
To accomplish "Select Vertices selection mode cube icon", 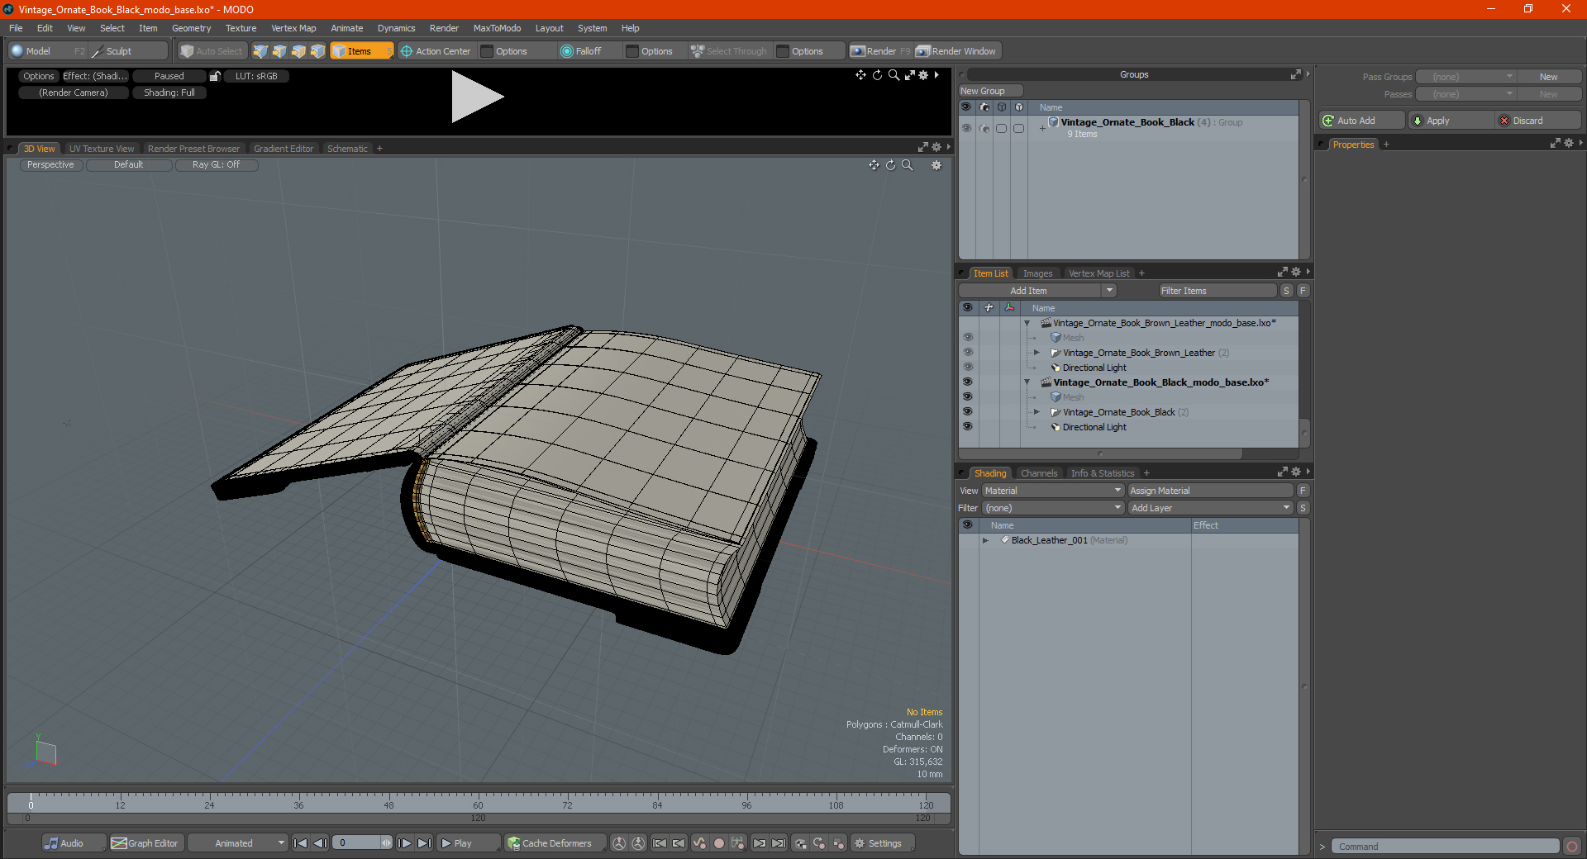I will click(x=260, y=51).
